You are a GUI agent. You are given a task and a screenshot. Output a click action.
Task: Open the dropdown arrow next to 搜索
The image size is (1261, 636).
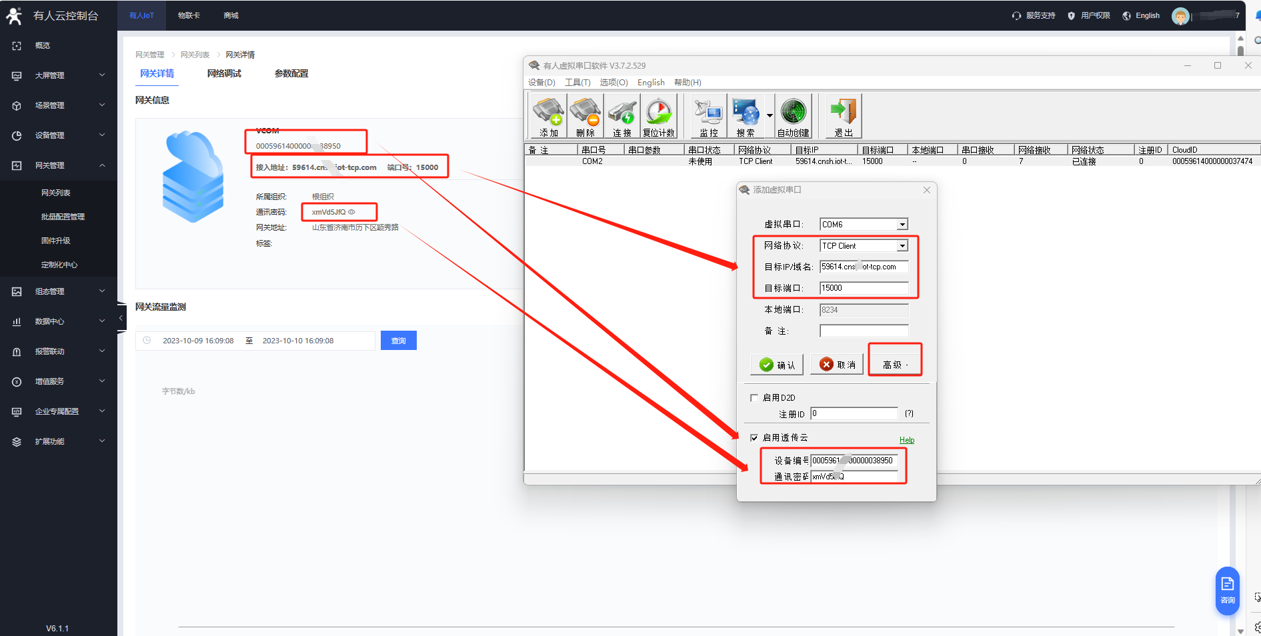click(x=770, y=116)
